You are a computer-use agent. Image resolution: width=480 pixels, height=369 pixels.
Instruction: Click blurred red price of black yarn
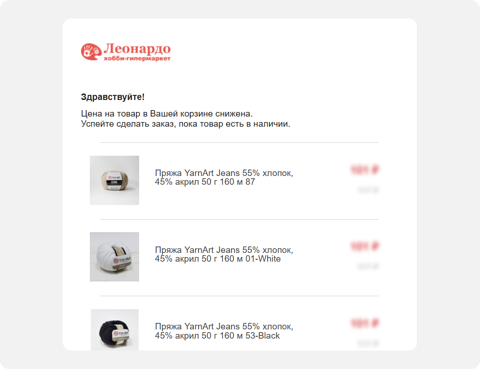pyautogui.click(x=364, y=323)
